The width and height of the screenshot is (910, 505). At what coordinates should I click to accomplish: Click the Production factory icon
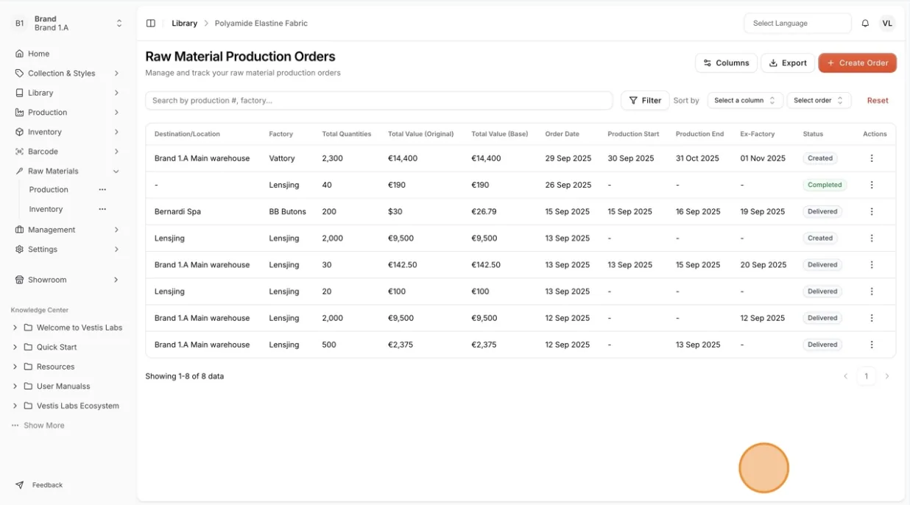20,113
